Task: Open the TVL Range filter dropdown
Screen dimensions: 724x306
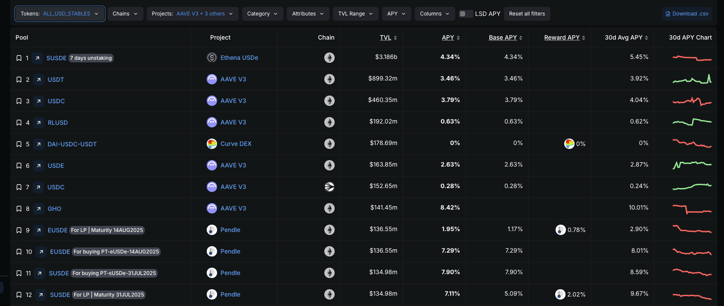Action: click(356, 14)
